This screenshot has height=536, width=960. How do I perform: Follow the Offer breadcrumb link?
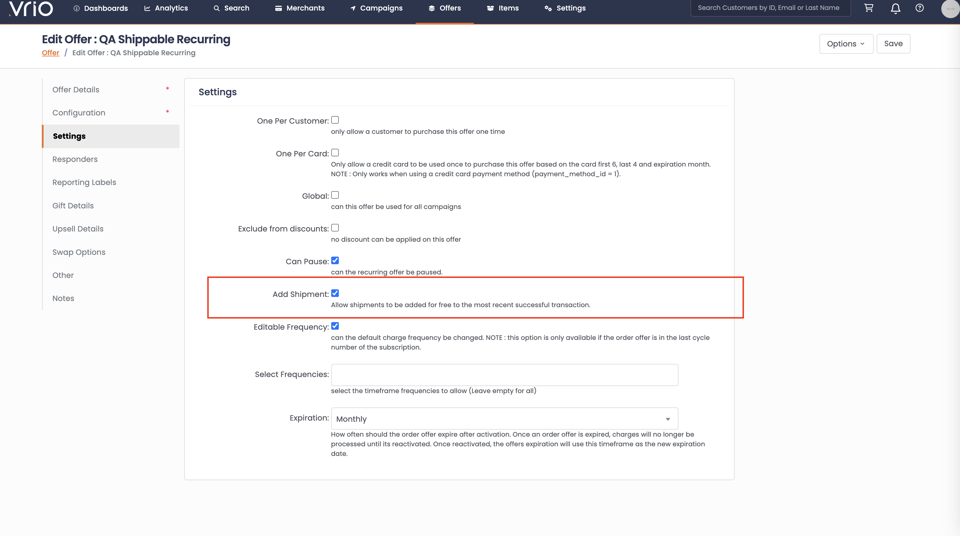tap(50, 53)
